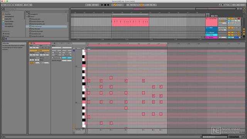Toggle the browser Preview headphone button

6,39
